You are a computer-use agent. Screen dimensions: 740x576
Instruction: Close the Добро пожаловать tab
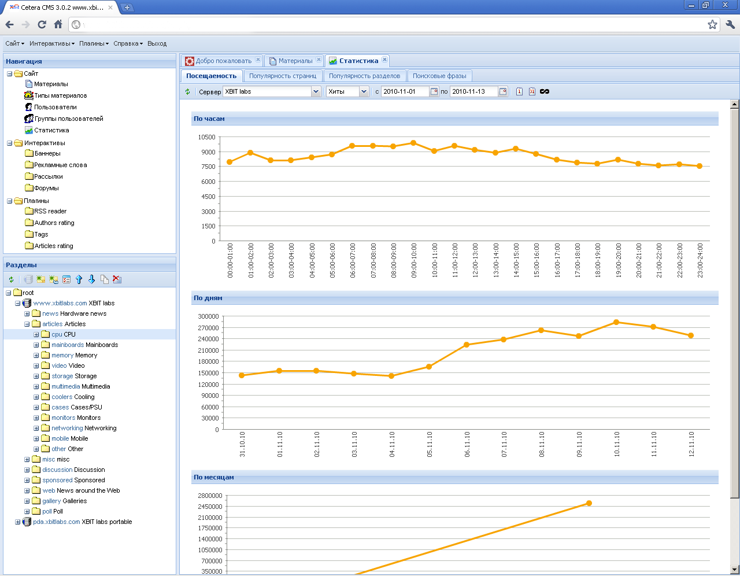coord(258,60)
